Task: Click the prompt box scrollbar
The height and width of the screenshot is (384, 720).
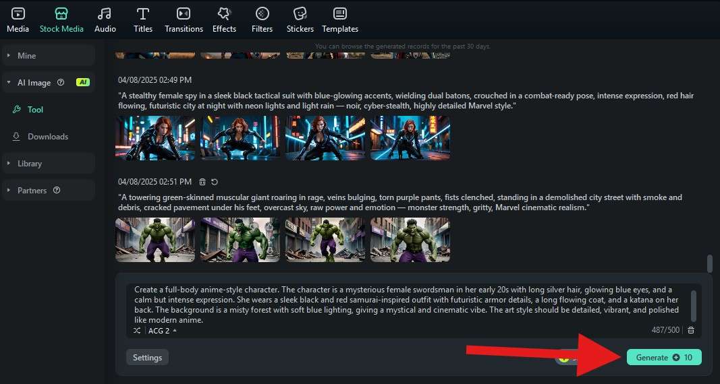Action: (694, 306)
